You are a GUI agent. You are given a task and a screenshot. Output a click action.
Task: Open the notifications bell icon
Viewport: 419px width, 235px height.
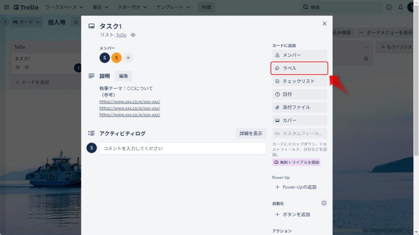(x=400, y=7)
